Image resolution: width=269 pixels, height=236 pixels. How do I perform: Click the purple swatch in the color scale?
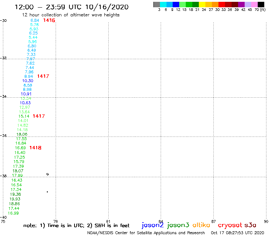[241, 4]
